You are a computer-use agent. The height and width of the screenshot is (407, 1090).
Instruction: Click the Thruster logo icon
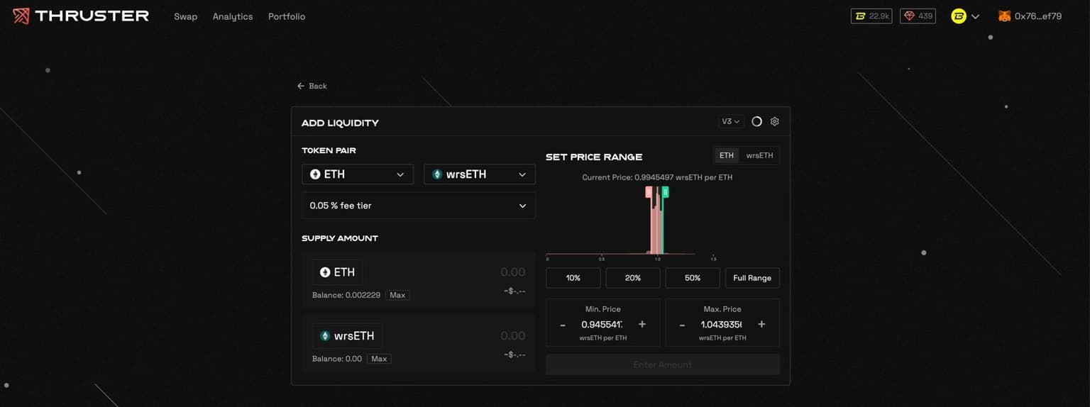tap(21, 16)
